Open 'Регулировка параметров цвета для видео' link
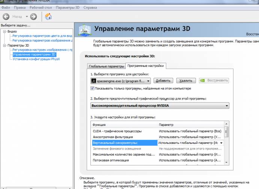 42,36
